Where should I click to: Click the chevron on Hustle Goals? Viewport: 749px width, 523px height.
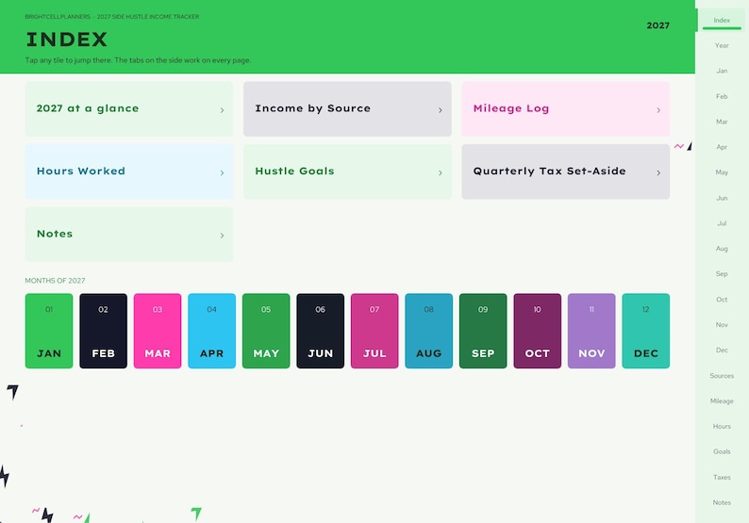tap(441, 172)
